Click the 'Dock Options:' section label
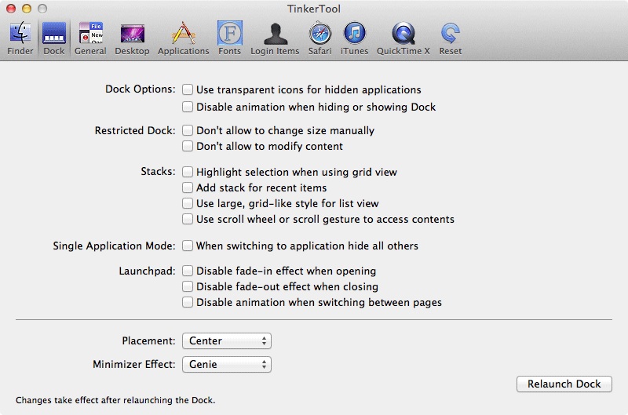 141,89
